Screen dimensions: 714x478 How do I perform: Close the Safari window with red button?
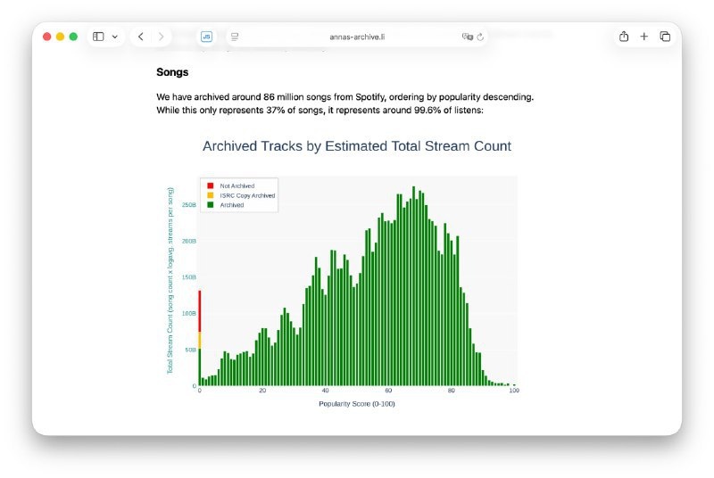[x=47, y=37]
